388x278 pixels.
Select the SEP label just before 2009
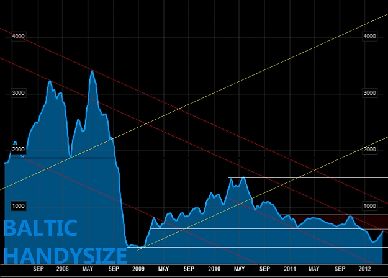[114, 269]
